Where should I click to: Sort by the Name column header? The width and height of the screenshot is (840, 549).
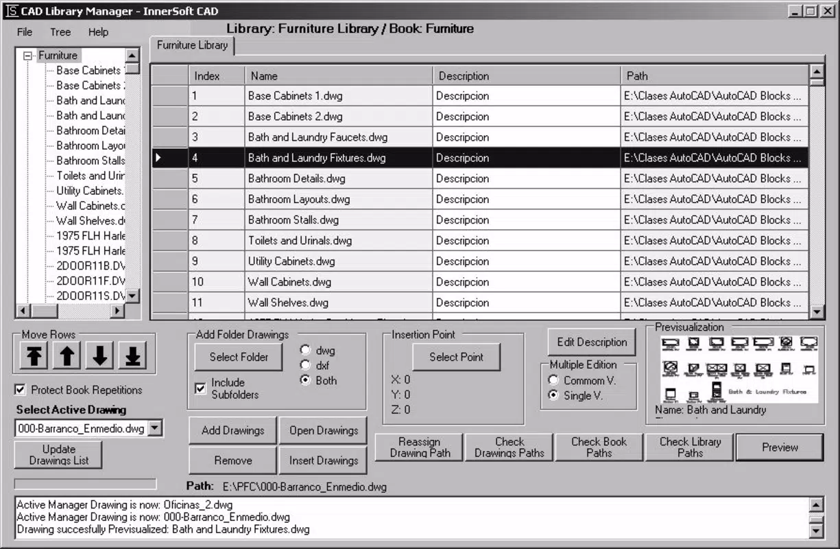pos(339,75)
